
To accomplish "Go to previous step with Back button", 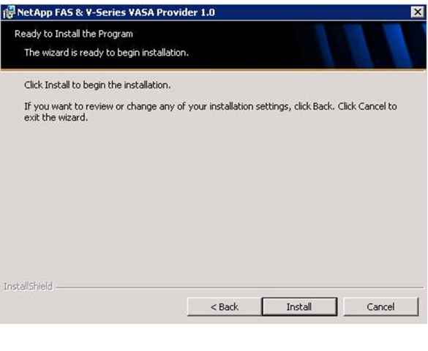I will tap(224, 307).
